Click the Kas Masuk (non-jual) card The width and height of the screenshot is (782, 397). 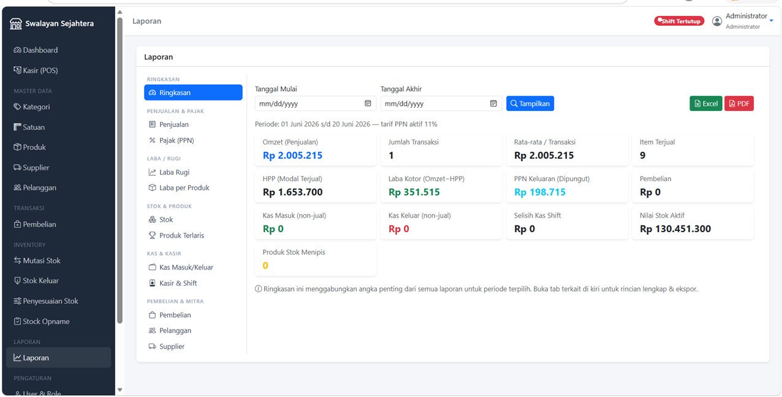316,223
